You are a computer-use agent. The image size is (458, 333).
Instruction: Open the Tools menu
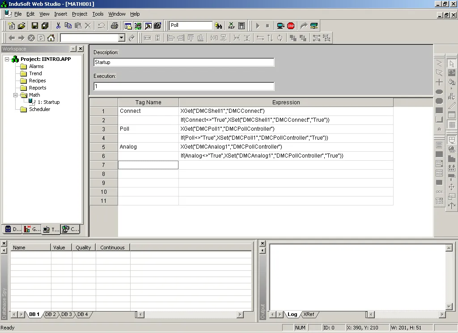point(98,14)
